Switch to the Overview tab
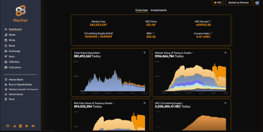 142,10
